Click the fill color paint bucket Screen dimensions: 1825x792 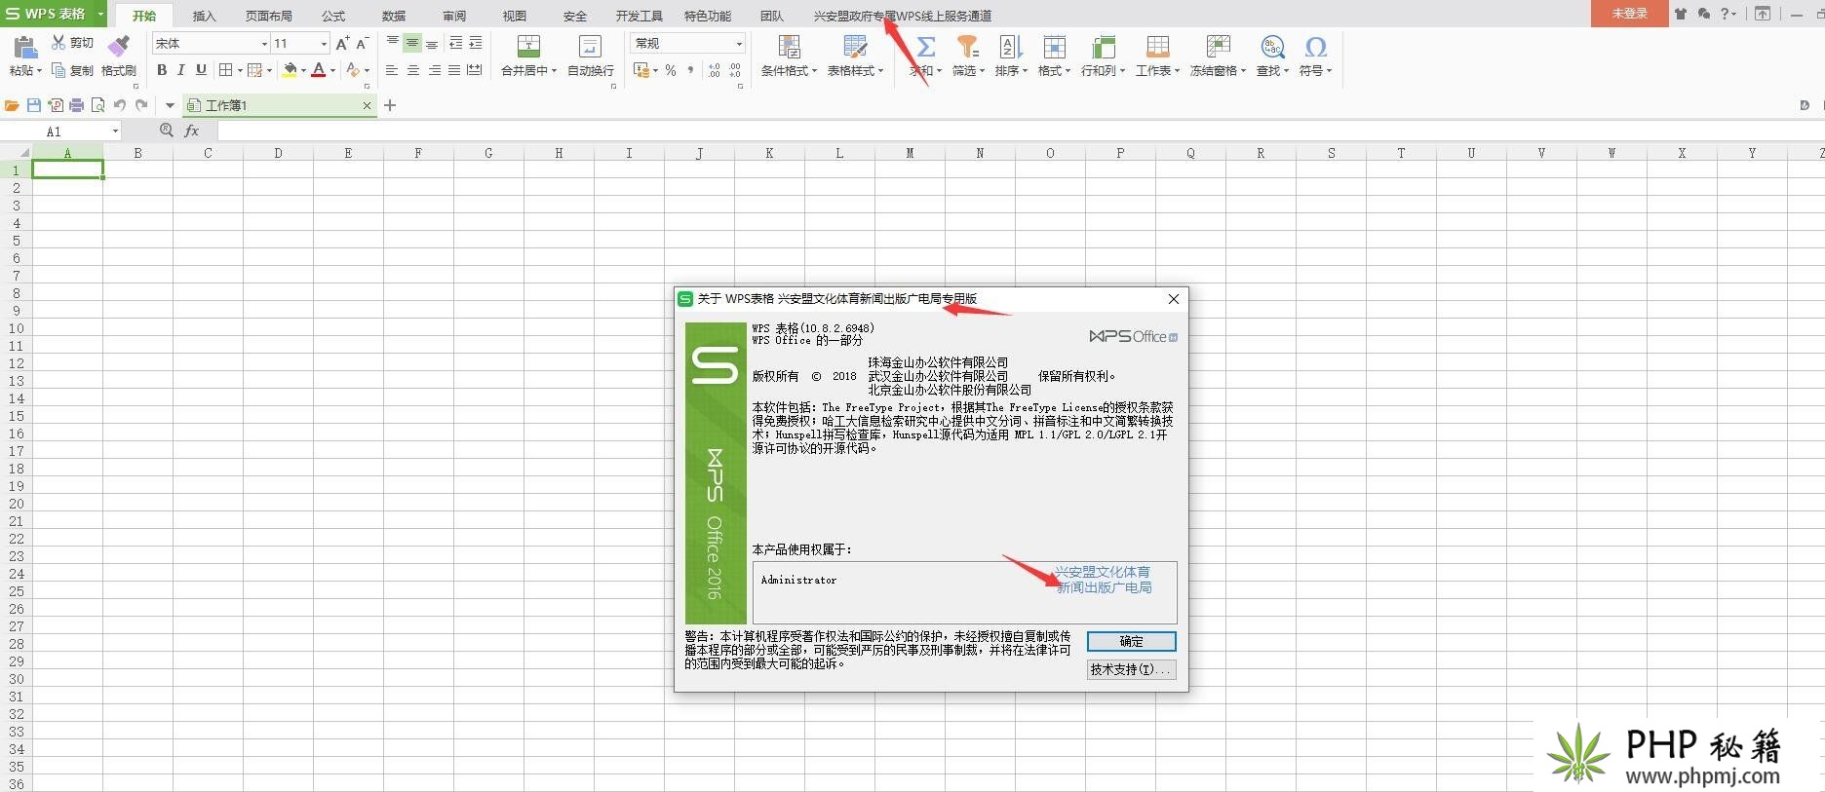tap(290, 70)
